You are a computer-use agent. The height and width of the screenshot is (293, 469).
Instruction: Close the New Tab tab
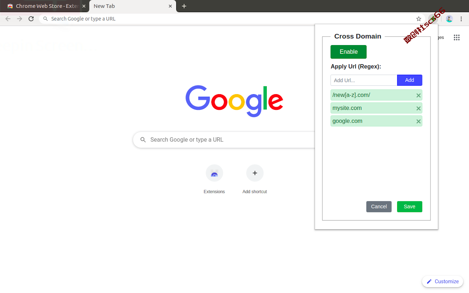coord(170,6)
